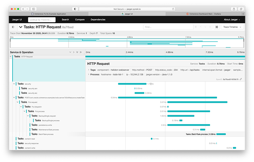
Task: Click the Safari address bar
Action: coord(127,9)
